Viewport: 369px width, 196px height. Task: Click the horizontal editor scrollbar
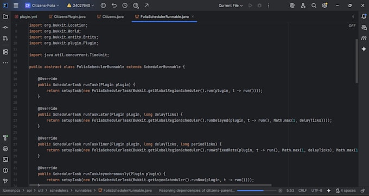pyautogui.click(x=150, y=185)
